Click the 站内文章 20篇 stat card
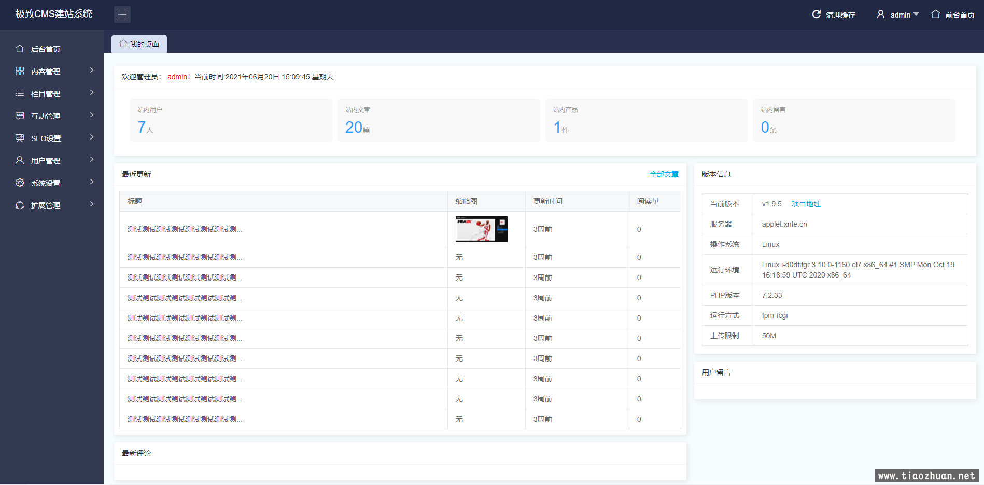The image size is (984, 485). 439,120
